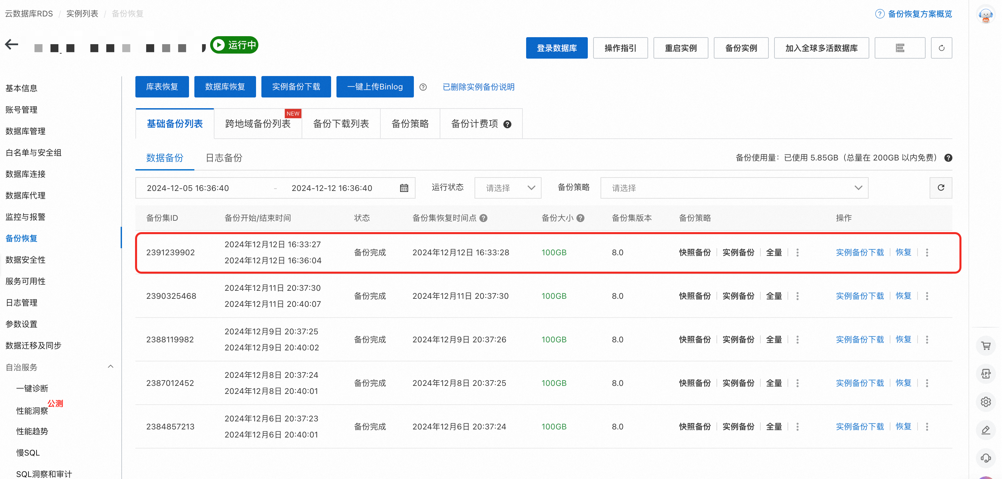1002x479 pixels.
Task: Click the 实例备份下载 top button
Action: coord(296,87)
